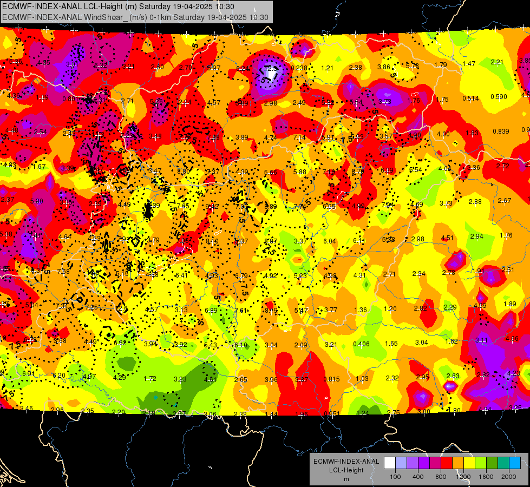Click the map value 2.67

[x=505, y=200]
